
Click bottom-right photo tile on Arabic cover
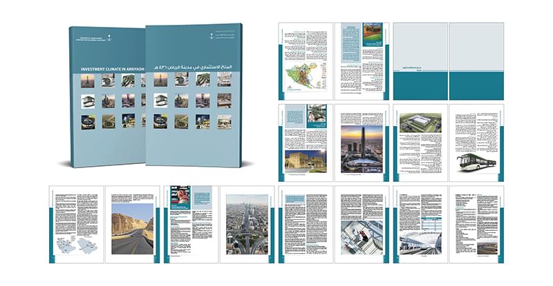click(x=223, y=122)
